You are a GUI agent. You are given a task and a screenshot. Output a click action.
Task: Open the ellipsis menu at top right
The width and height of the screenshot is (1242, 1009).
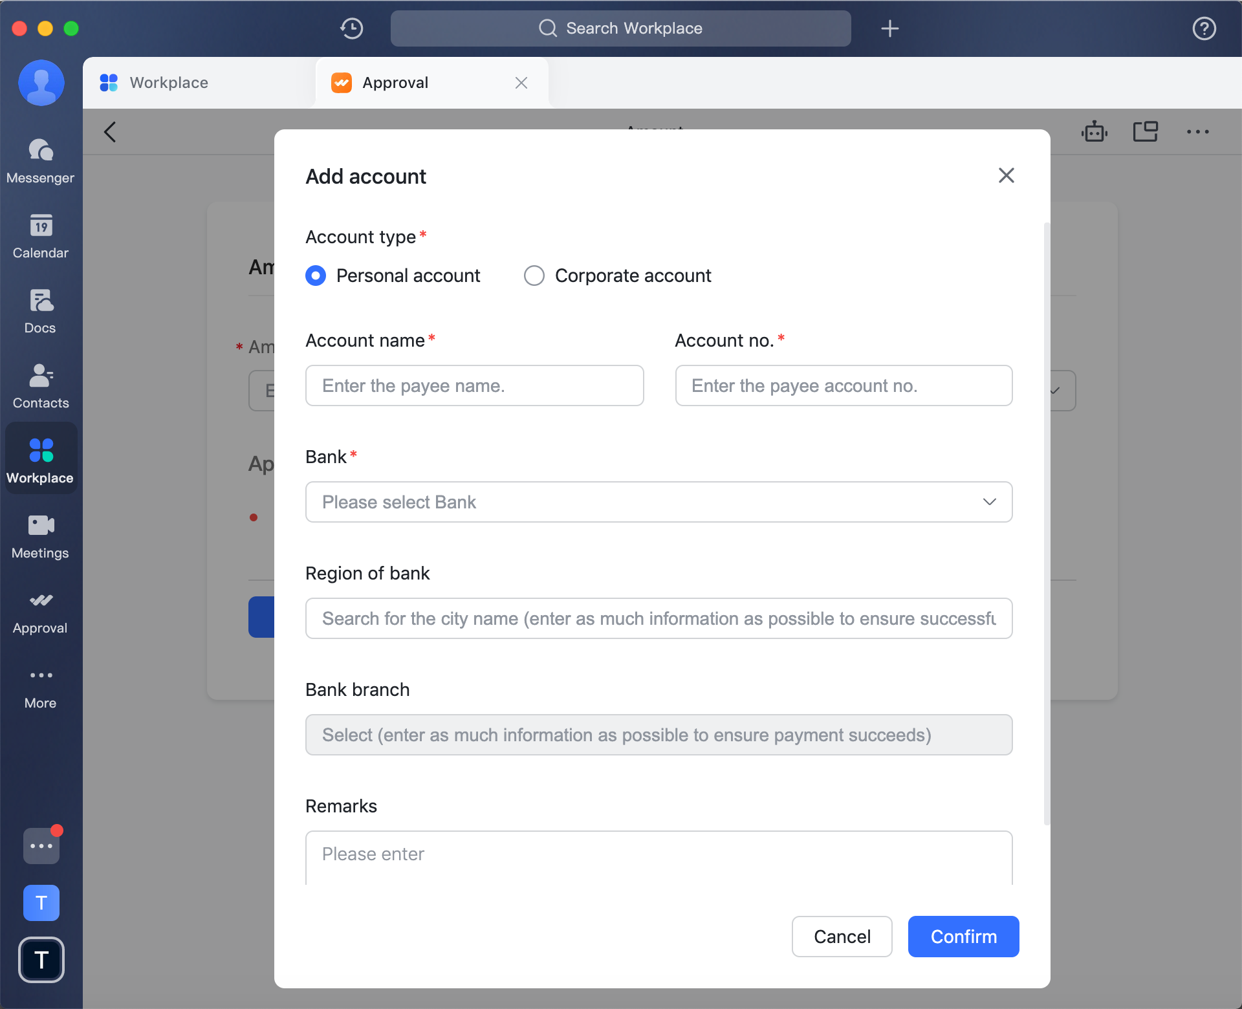tap(1198, 131)
